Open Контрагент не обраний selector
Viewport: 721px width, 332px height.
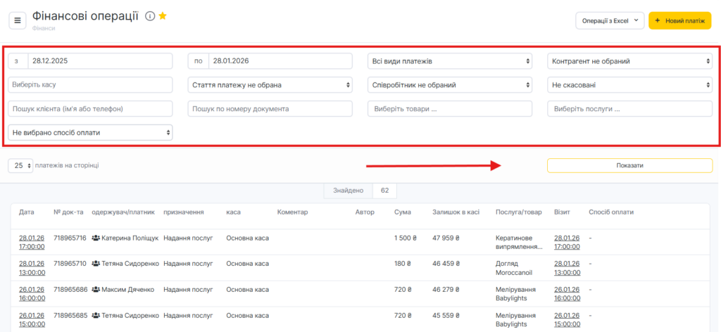coord(630,61)
